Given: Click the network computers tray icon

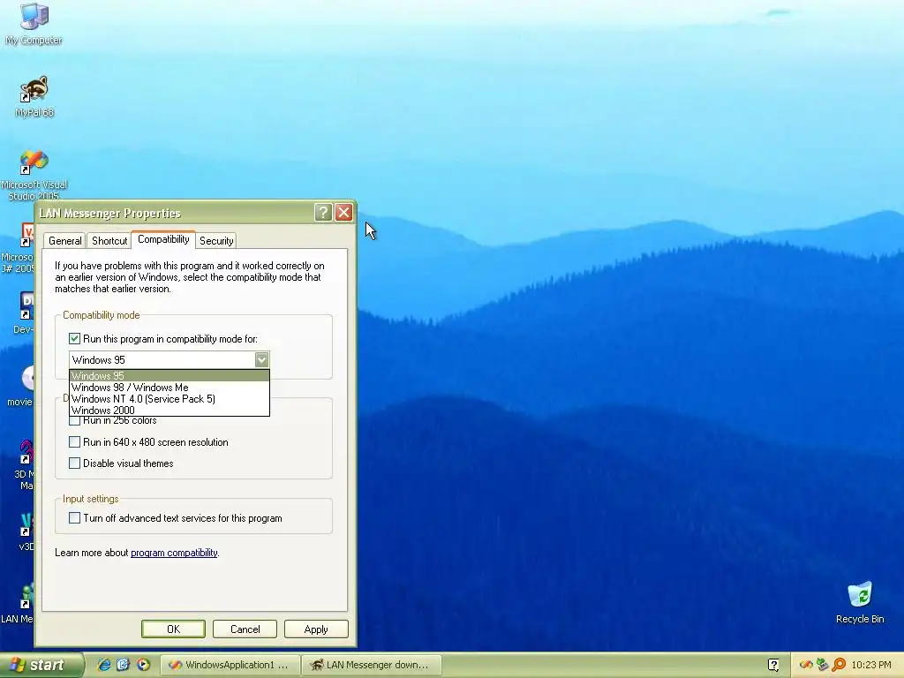Looking at the screenshot, I should pos(822,665).
